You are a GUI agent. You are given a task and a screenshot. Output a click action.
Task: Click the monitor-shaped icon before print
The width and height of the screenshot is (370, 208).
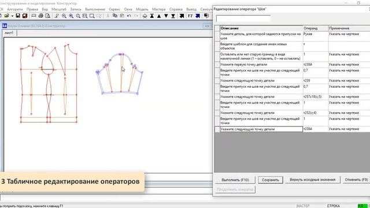click(x=34, y=16)
